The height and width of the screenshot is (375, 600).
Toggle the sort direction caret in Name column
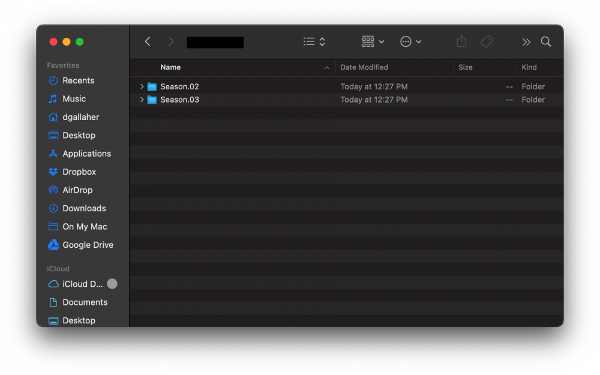tap(326, 68)
